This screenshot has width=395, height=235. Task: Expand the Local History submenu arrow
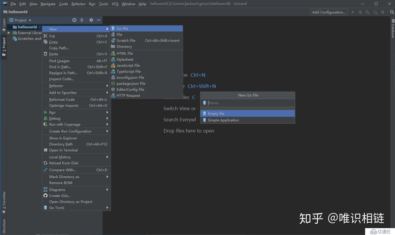[x=107, y=157]
